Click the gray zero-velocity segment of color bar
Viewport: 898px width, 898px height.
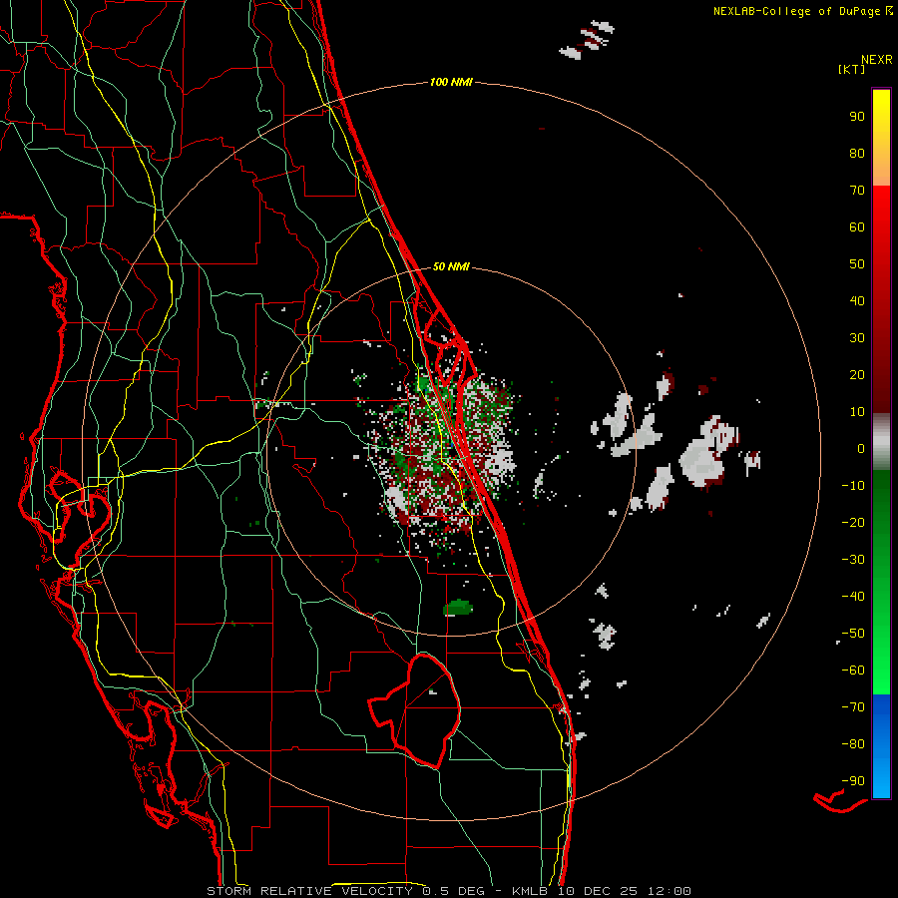881,442
